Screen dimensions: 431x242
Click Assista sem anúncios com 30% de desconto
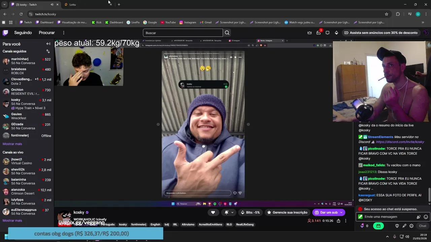coord(381,33)
